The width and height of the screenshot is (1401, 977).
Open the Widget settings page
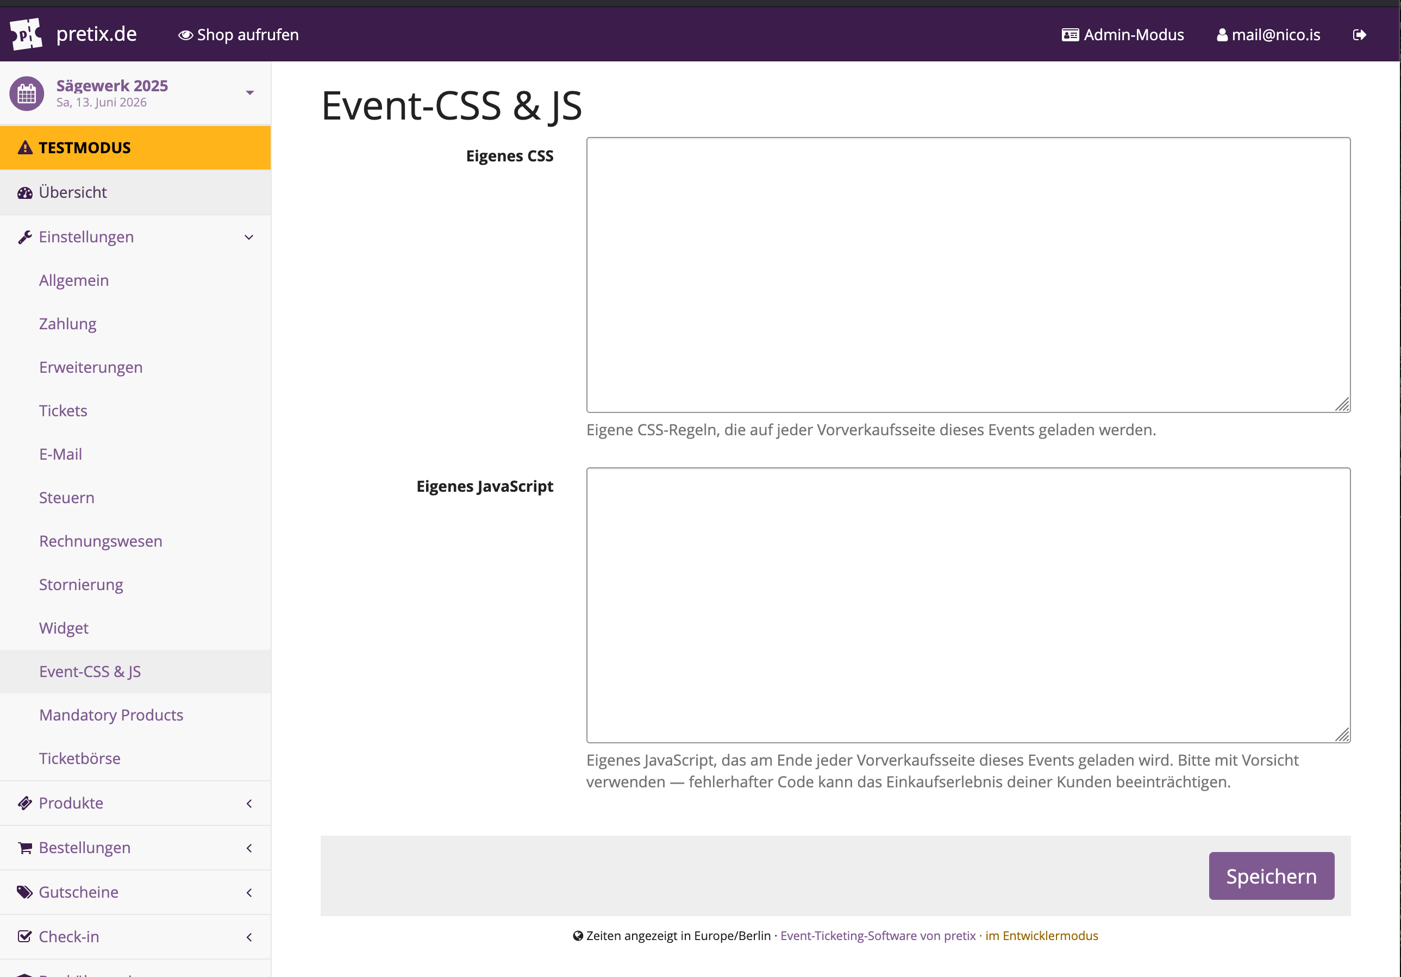coord(63,627)
